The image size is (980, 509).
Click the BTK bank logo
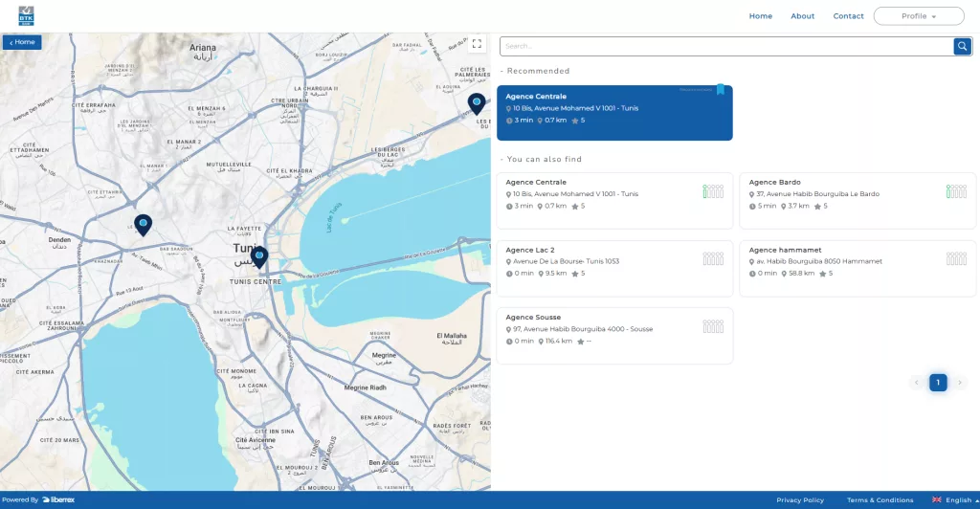tap(26, 15)
